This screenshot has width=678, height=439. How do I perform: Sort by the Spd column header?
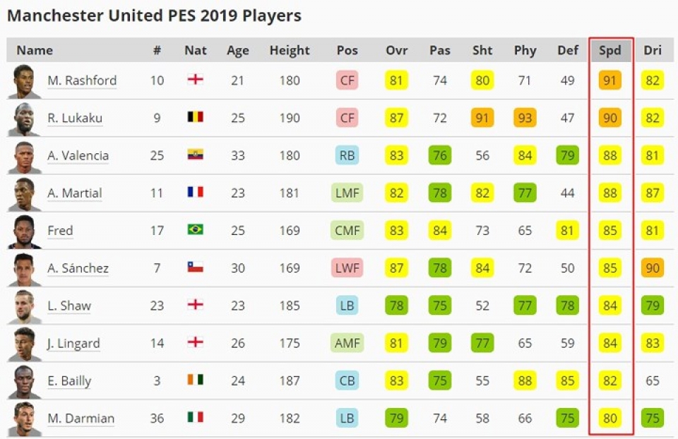(x=609, y=50)
